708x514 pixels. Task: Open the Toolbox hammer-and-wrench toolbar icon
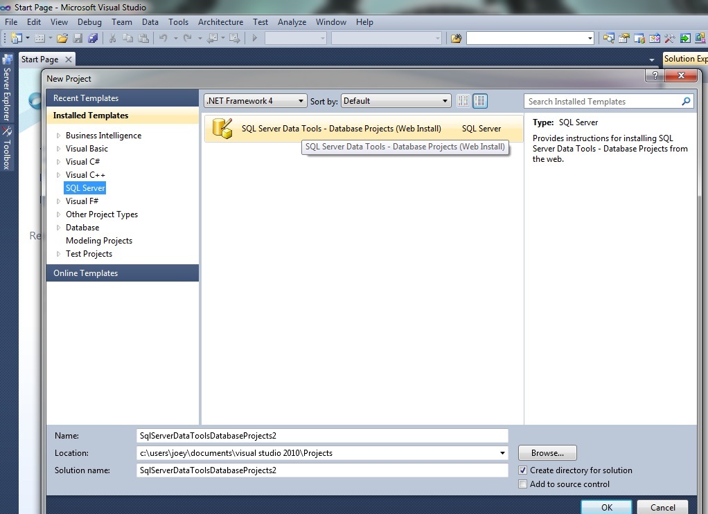[x=670, y=38]
